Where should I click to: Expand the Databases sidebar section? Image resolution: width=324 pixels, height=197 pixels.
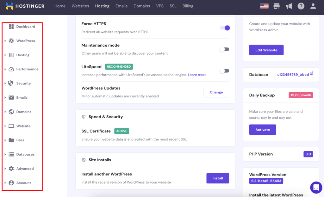click(x=5, y=154)
